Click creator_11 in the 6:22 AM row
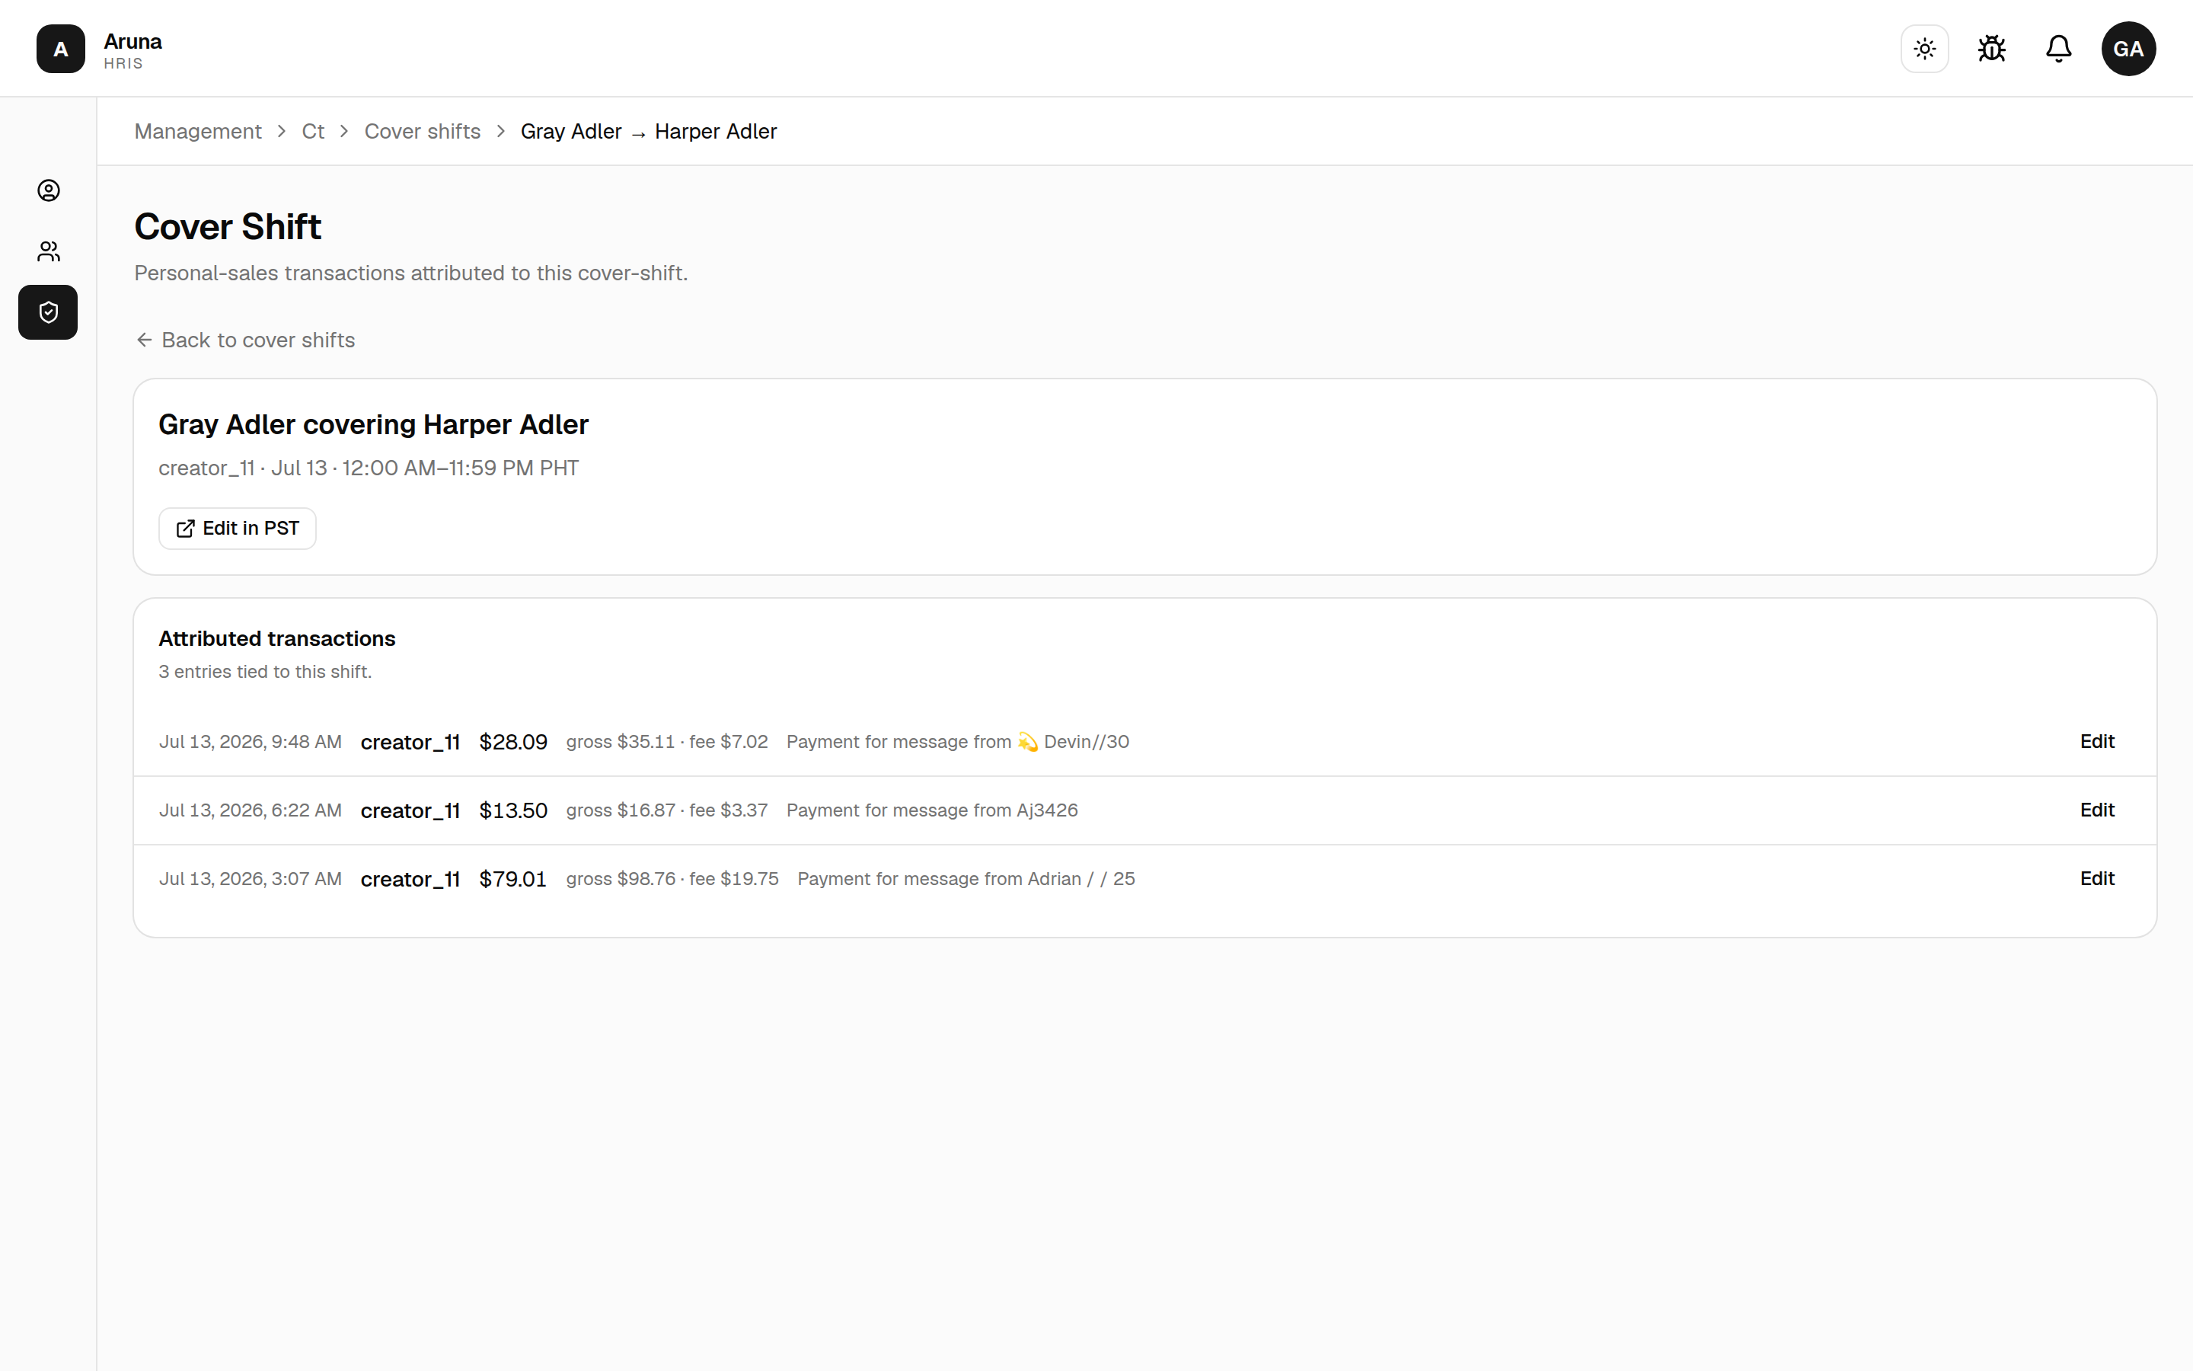 [x=410, y=810]
